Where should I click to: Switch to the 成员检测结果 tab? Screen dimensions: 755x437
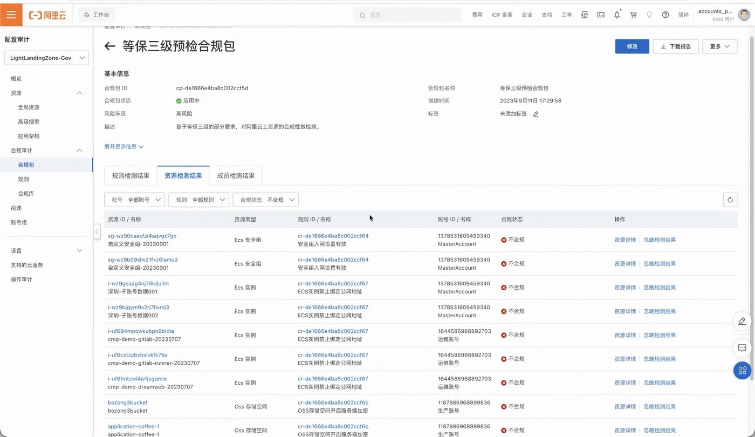[236, 175]
